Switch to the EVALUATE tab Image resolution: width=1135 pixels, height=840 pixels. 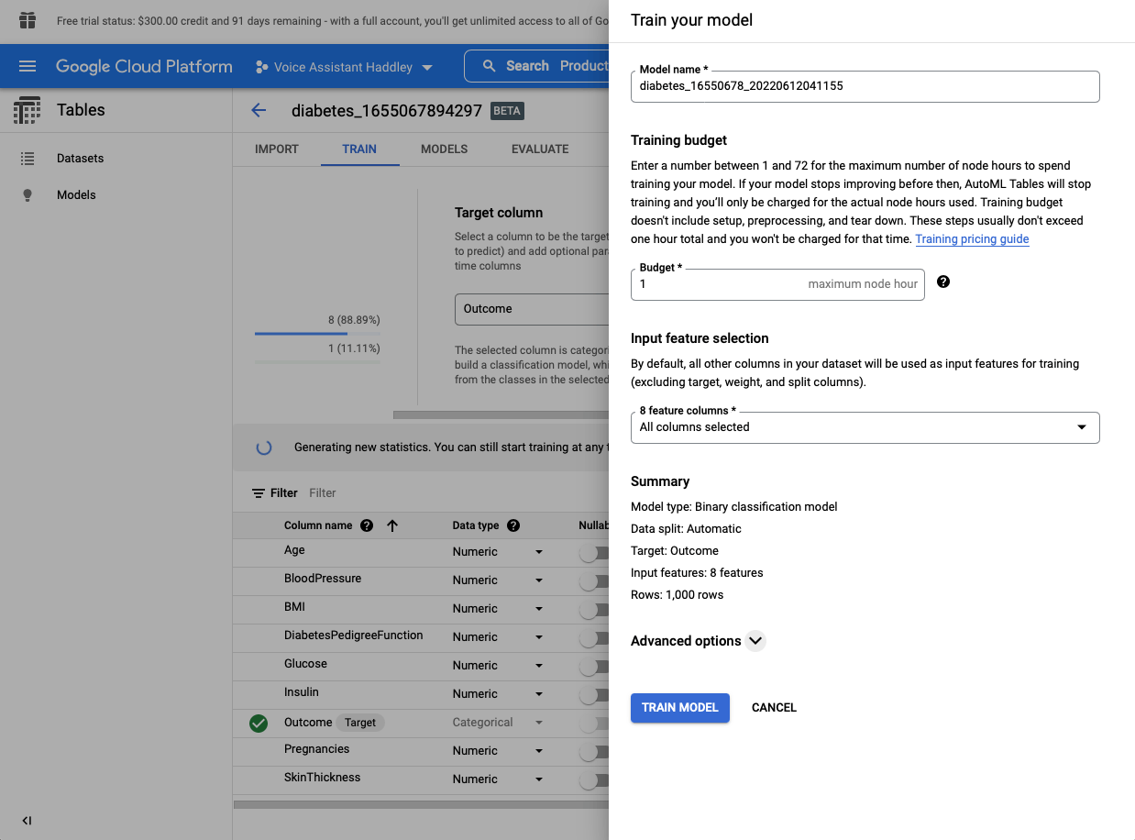click(x=540, y=149)
